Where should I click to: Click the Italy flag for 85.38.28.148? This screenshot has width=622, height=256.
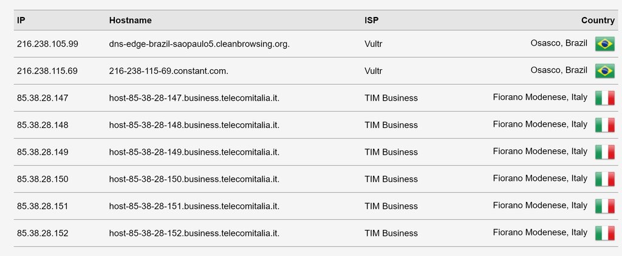point(604,125)
